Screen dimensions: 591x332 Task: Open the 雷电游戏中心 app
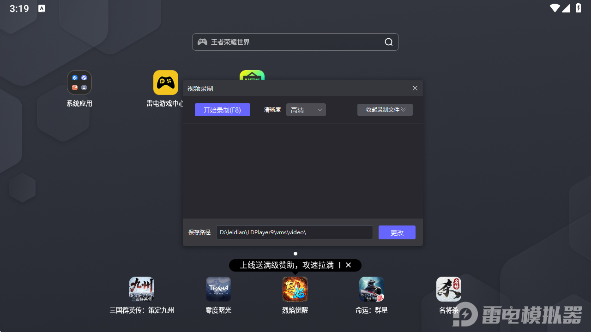coord(165,83)
